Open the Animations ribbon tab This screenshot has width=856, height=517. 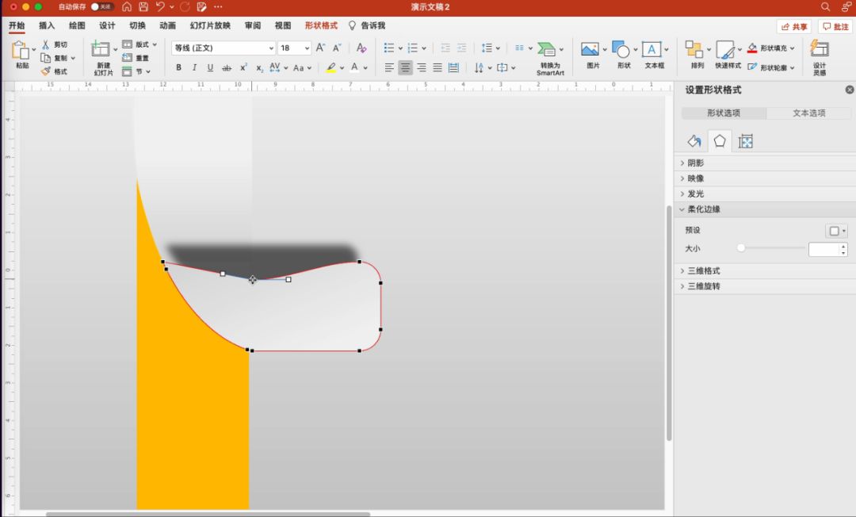pyautogui.click(x=167, y=25)
